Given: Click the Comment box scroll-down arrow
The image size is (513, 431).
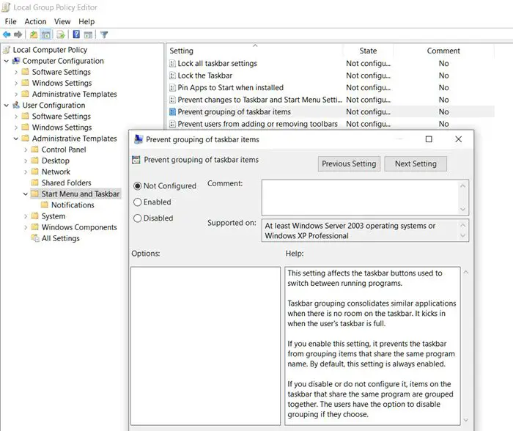Looking at the screenshot, I should point(462,209).
